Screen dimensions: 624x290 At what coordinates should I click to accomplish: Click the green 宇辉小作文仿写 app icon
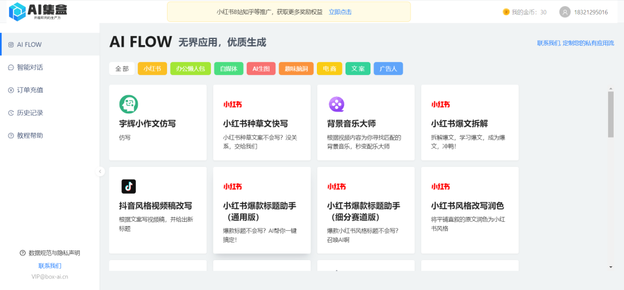[128, 105]
